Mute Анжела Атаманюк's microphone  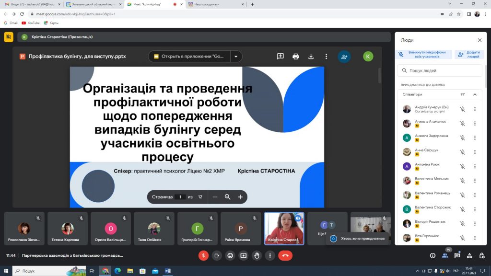pyautogui.click(x=462, y=123)
